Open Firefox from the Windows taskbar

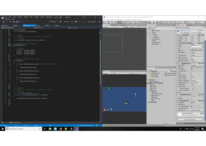(x=60, y=129)
